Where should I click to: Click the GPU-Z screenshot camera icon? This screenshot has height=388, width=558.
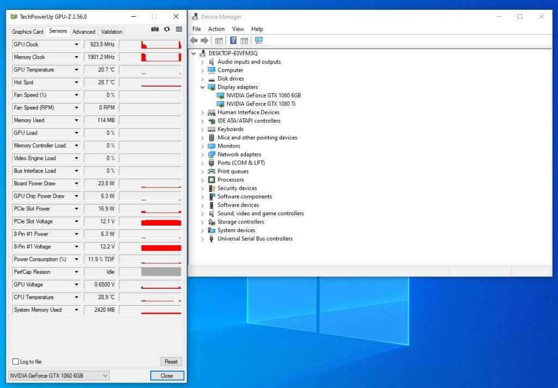coord(155,29)
